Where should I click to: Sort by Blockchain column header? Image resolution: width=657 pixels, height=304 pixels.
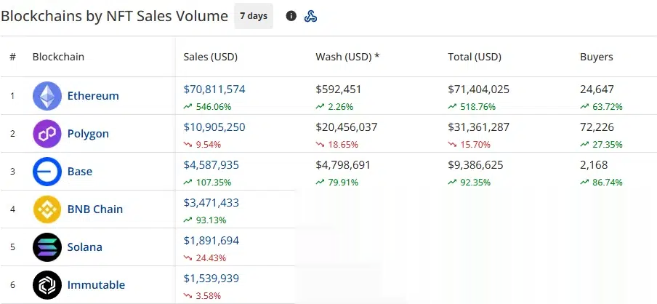tap(58, 57)
